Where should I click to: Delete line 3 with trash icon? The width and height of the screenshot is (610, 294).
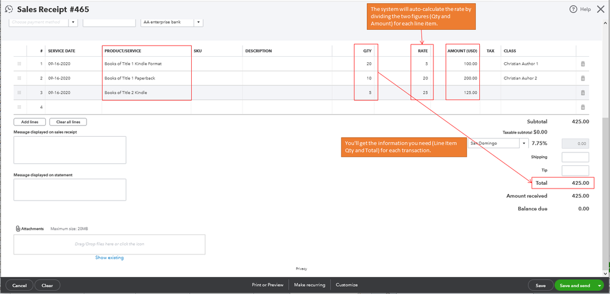tap(583, 93)
